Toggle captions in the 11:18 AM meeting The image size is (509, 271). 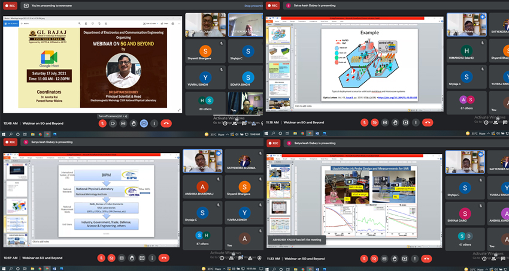click(385, 122)
